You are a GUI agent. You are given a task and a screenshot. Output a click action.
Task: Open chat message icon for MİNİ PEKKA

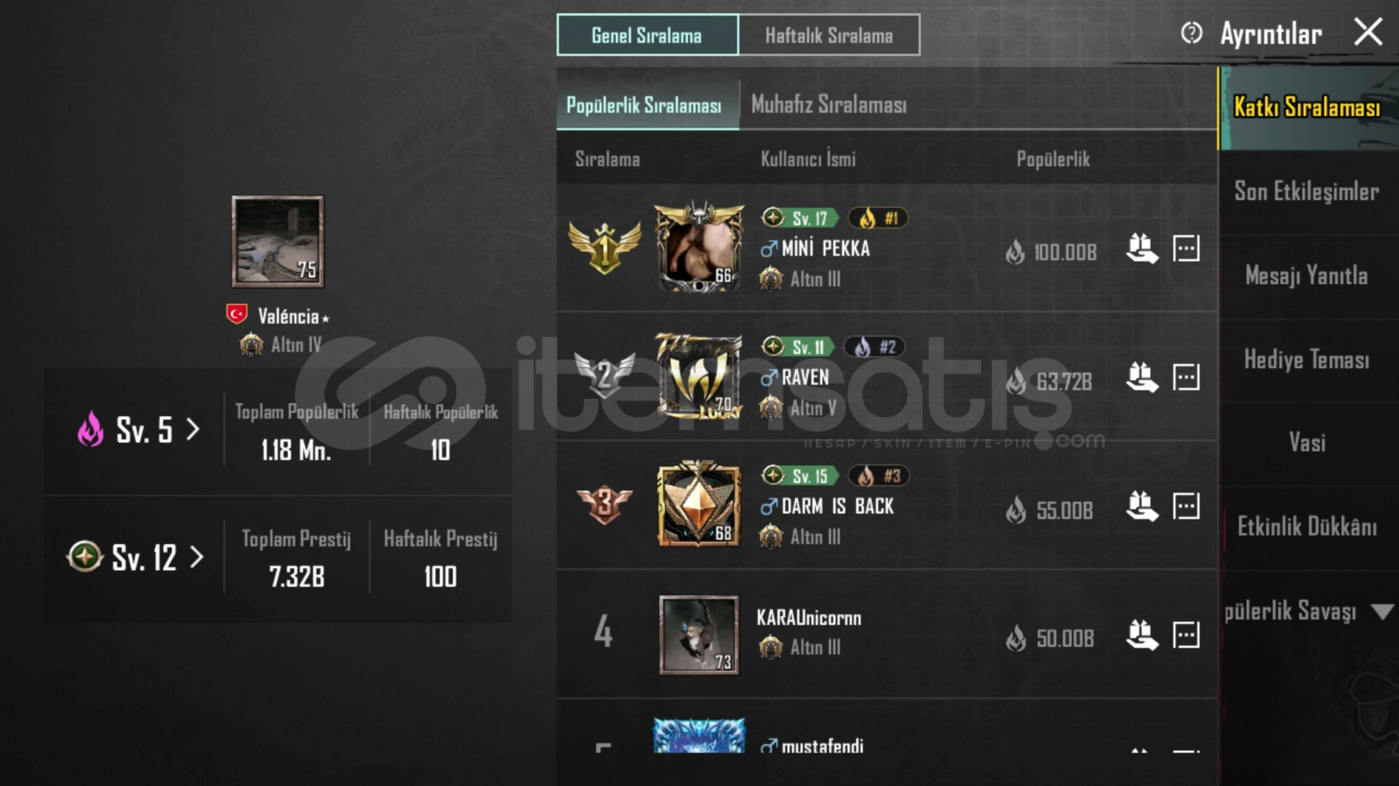(x=1186, y=249)
